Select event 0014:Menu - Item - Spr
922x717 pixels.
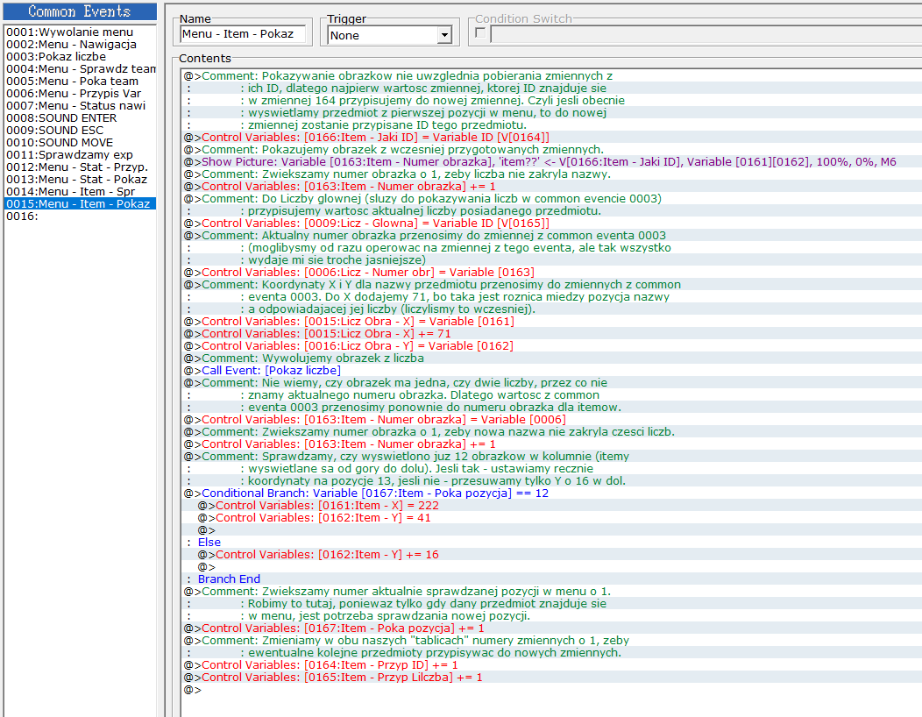point(80,192)
